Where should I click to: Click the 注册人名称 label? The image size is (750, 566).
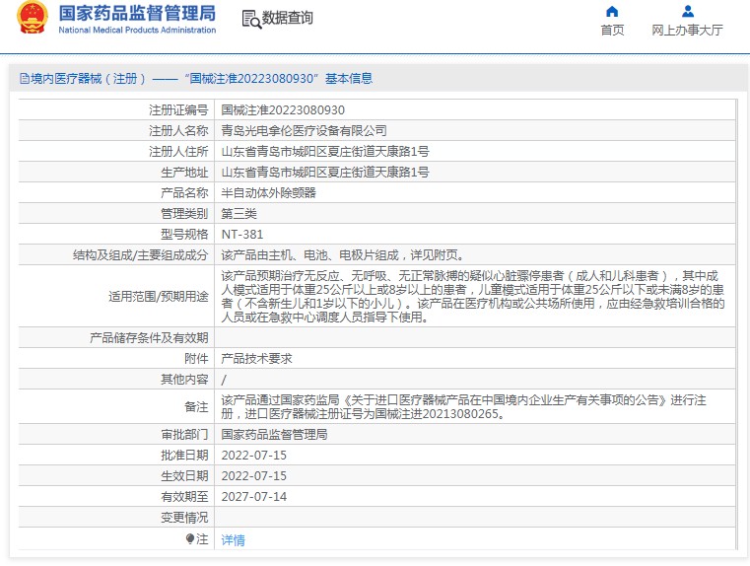178,130
